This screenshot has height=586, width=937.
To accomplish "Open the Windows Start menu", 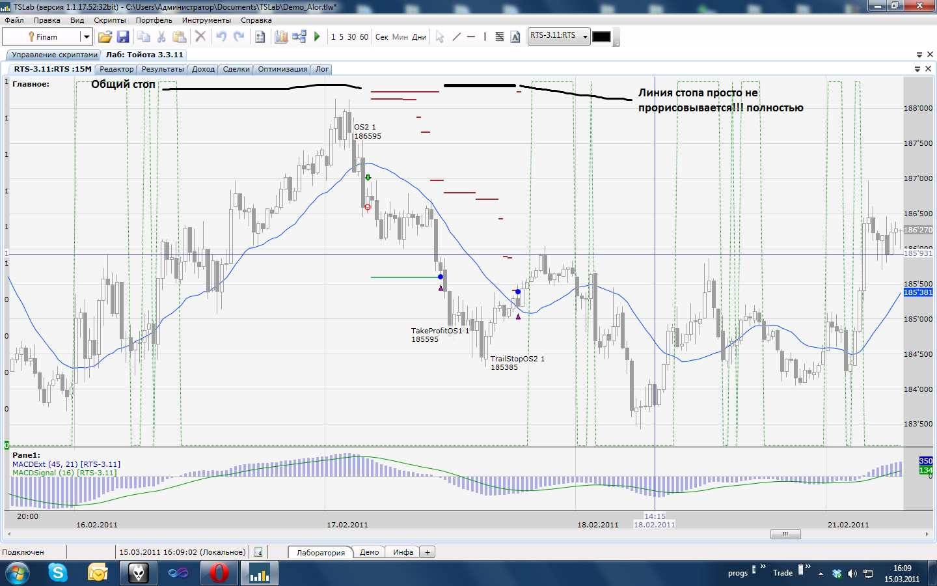I will pos(17,573).
